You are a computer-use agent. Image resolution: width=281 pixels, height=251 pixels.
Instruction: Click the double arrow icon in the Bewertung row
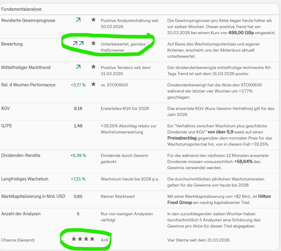click(78, 43)
